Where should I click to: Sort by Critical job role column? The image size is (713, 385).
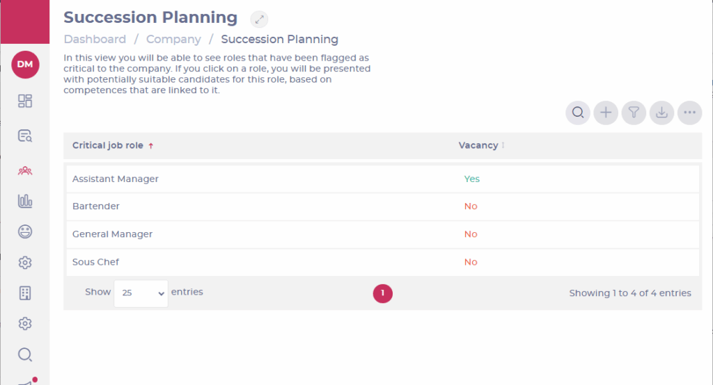108,146
